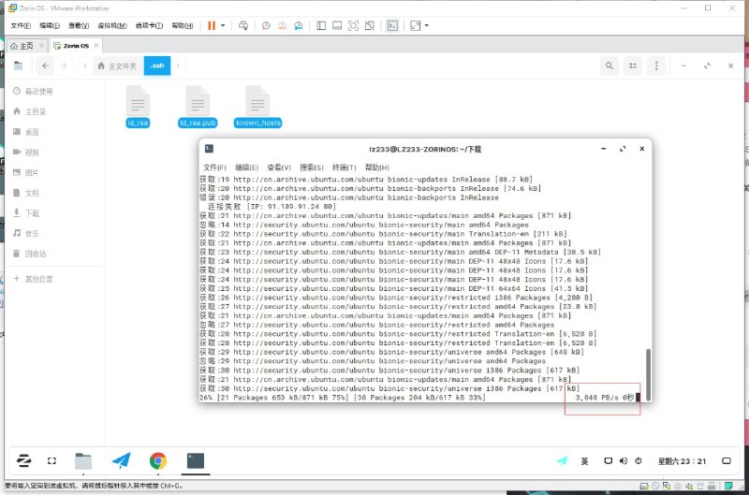Screen dimensions: 749x495
Task: Click path bar right chevron after .ssh
Action: pos(178,66)
